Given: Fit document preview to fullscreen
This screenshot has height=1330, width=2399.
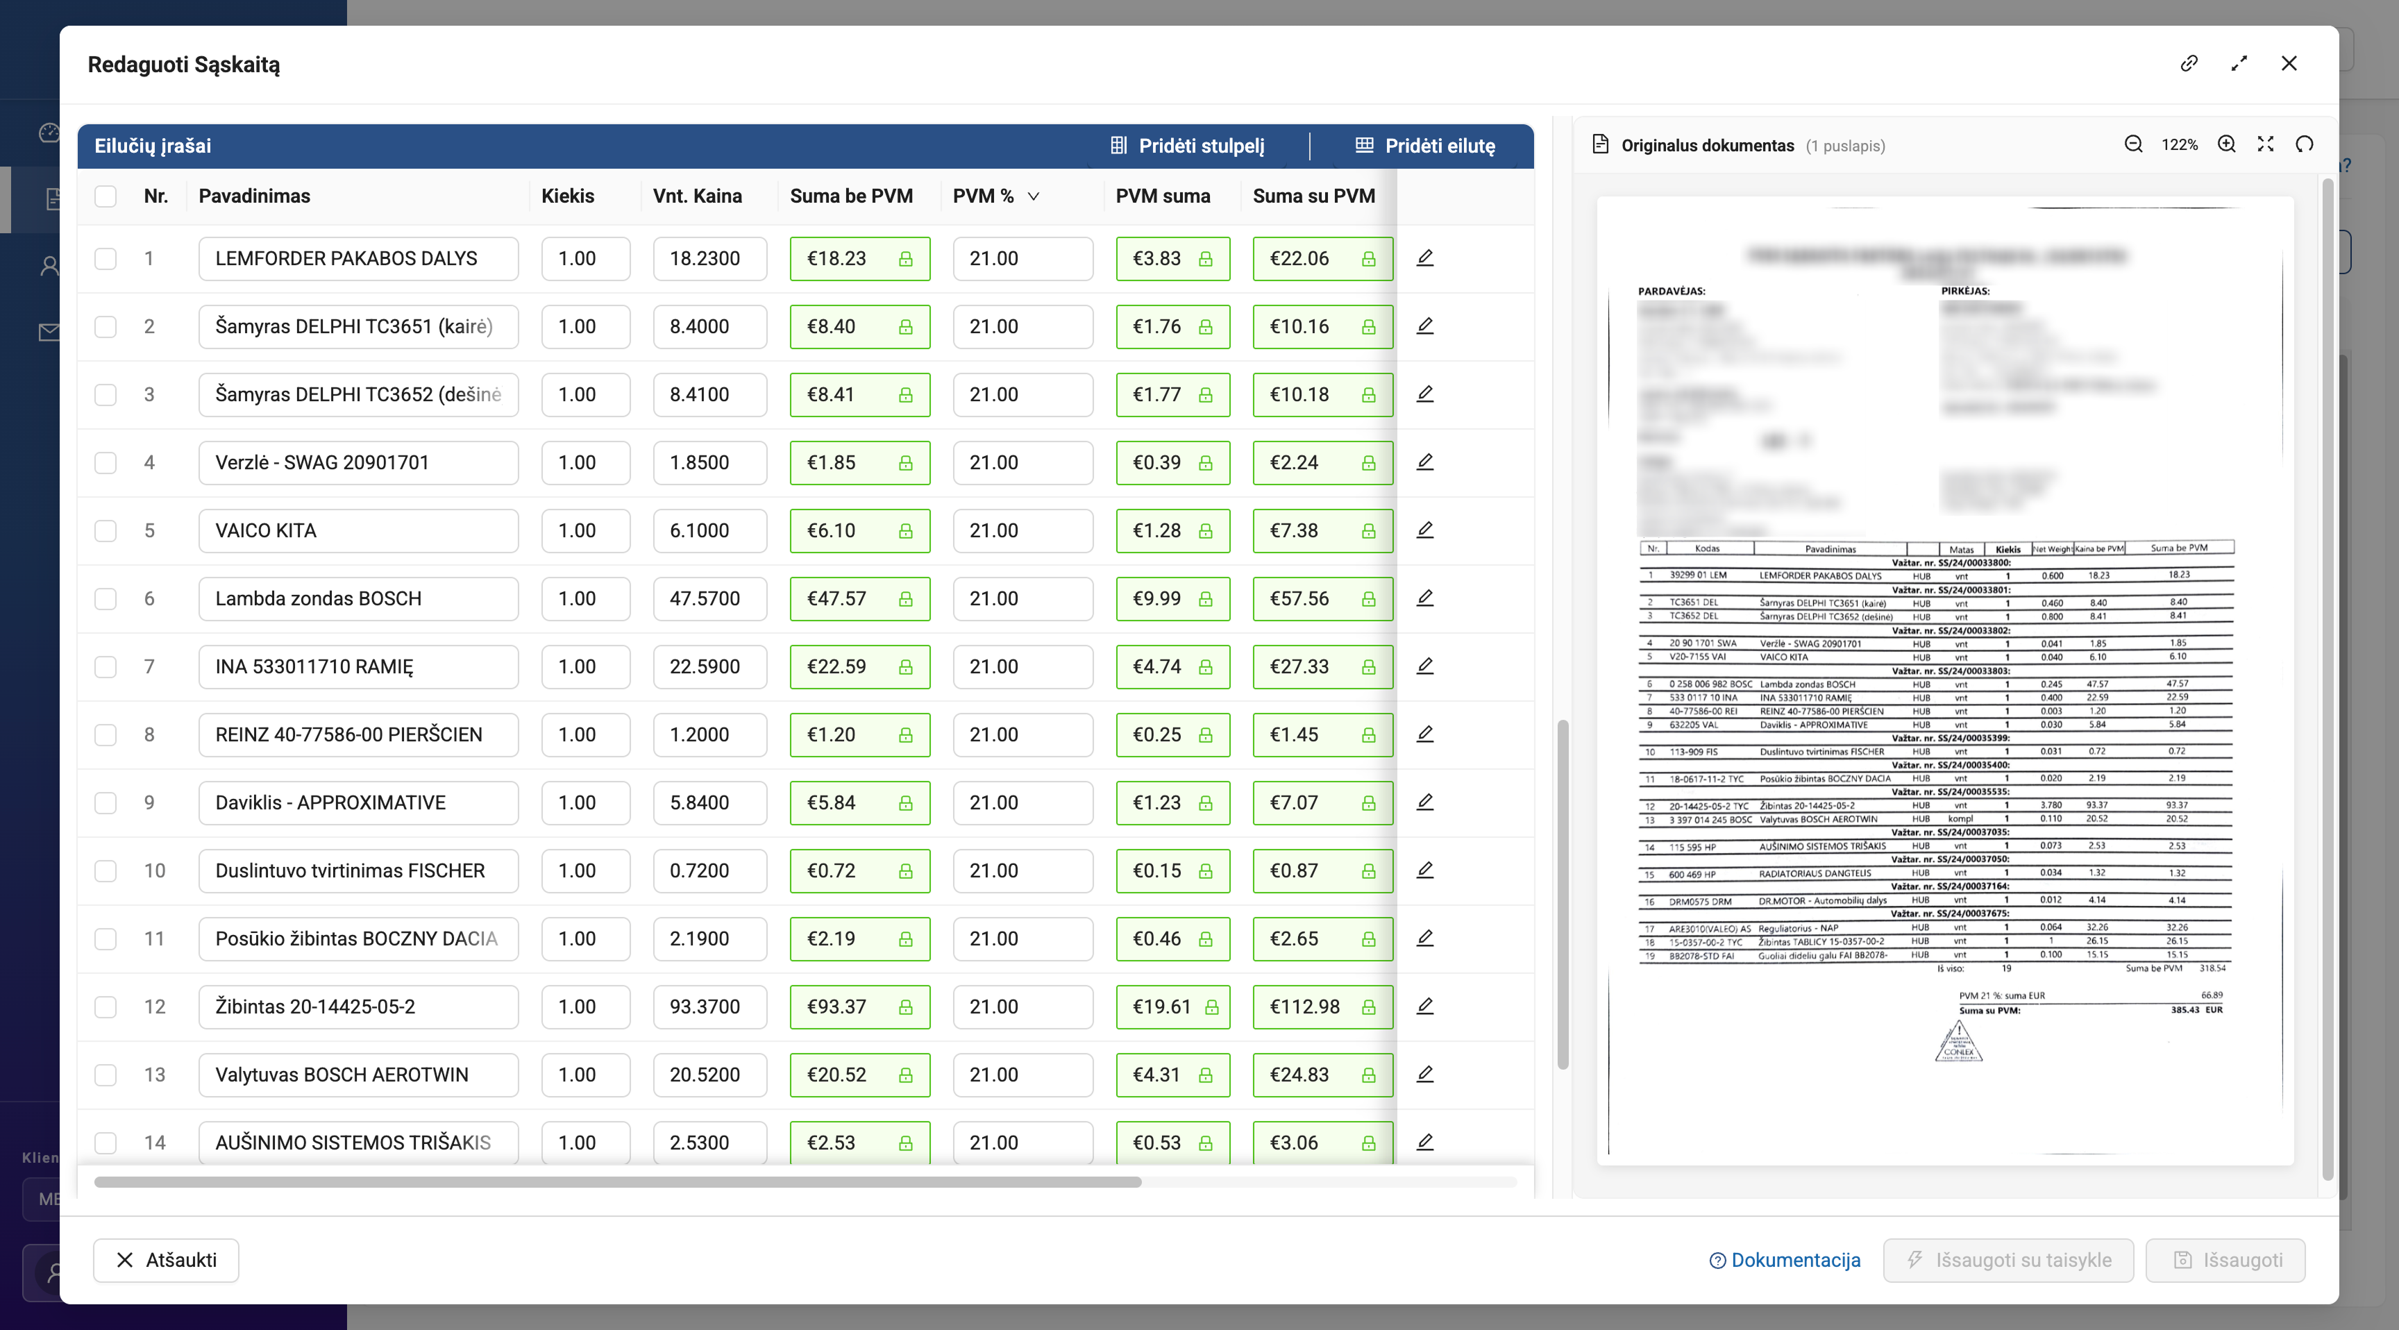Looking at the screenshot, I should (2265, 144).
